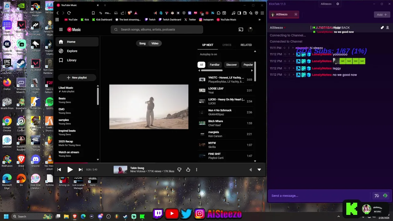
Task: Open KickTalk settings gear icon
Action: point(338,4)
